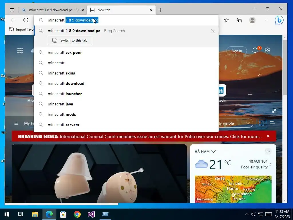The image size is (293, 220).
Task: Add a quick link with the plus icon
Action: [x=250, y=95]
